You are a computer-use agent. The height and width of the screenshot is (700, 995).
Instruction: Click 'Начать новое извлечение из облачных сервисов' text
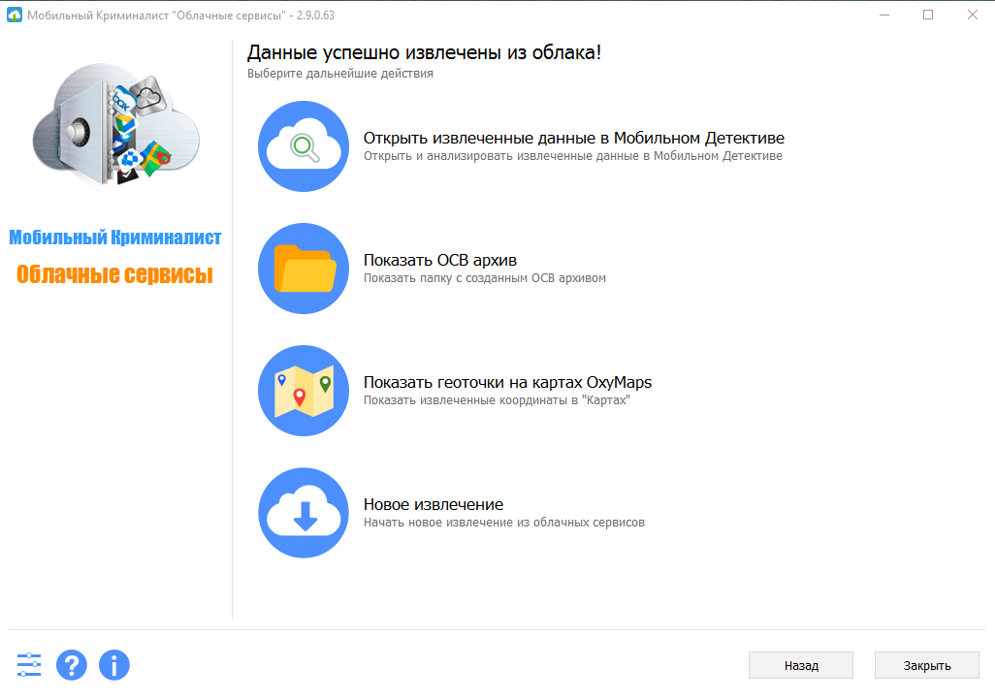pos(504,523)
